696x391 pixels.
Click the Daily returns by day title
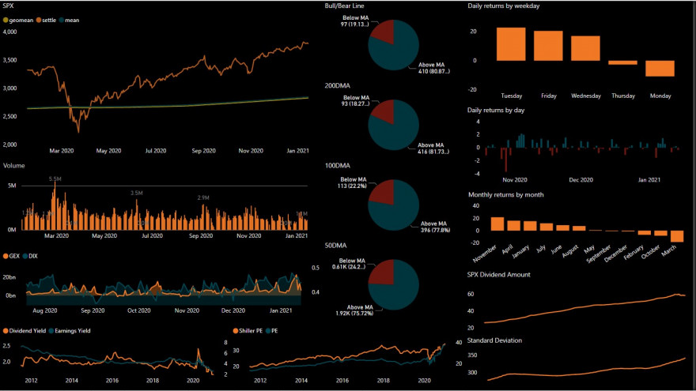tap(496, 110)
